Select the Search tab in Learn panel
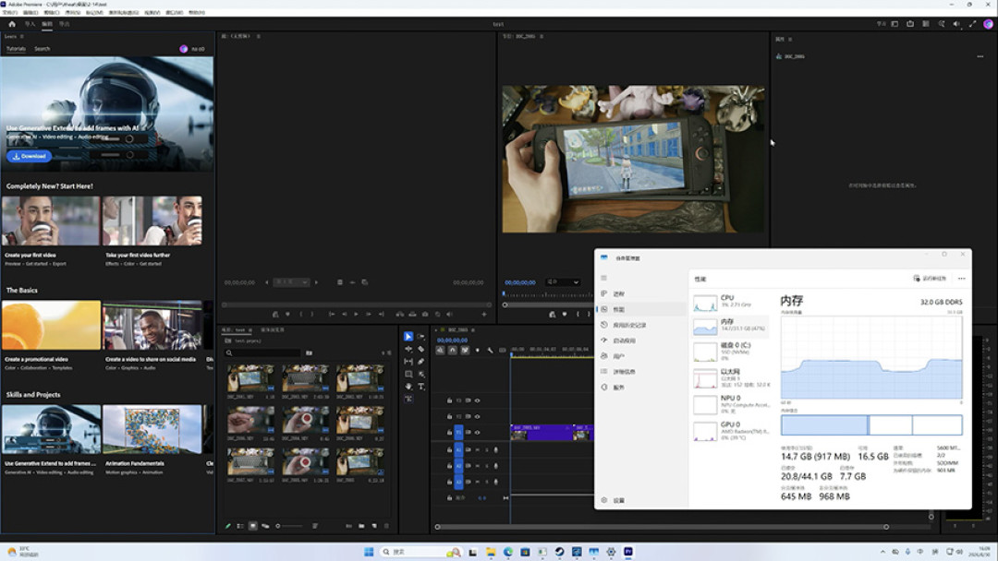Viewport: 998px width, 561px height. pos(42,49)
